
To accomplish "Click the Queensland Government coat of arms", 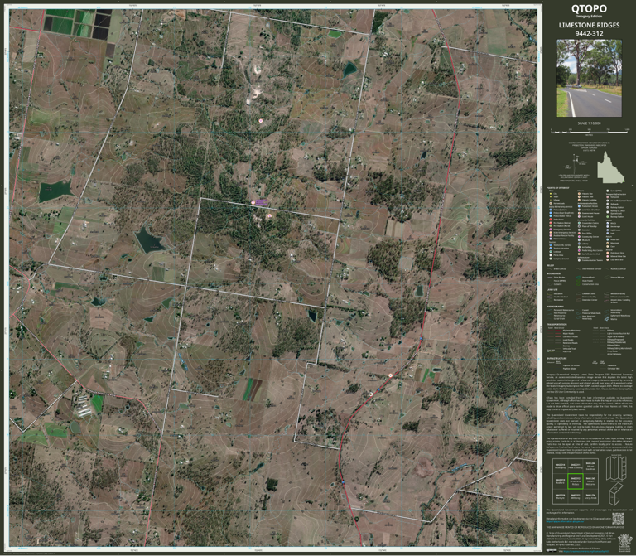I will (625, 543).
